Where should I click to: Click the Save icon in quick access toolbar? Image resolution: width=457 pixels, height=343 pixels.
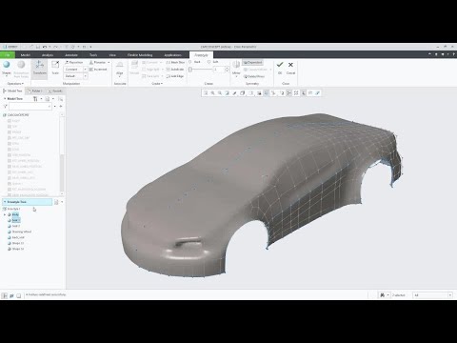pyautogui.click(x=38, y=47)
